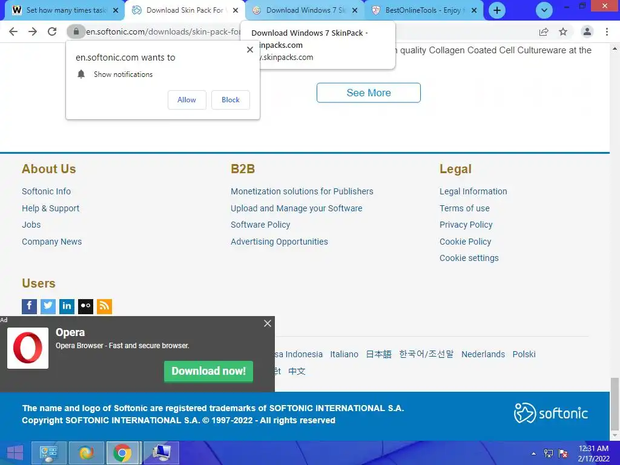Open Action Center flag icon
Image resolution: width=620 pixels, height=465 pixels.
coord(563,453)
